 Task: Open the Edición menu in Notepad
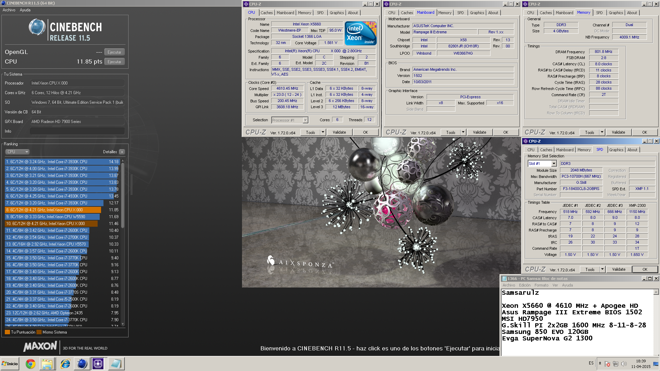pos(525,285)
